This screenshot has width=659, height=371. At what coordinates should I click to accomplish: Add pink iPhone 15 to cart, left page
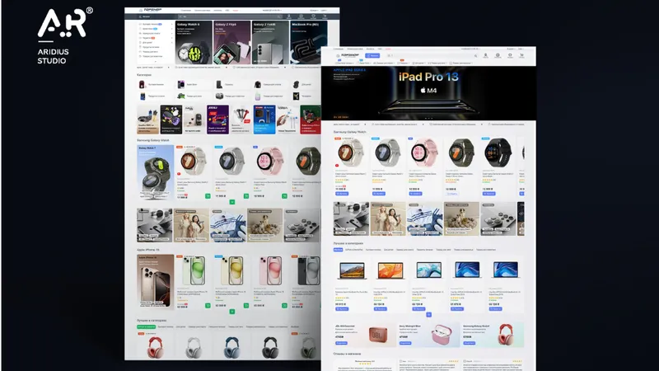[x=284, y=305]
